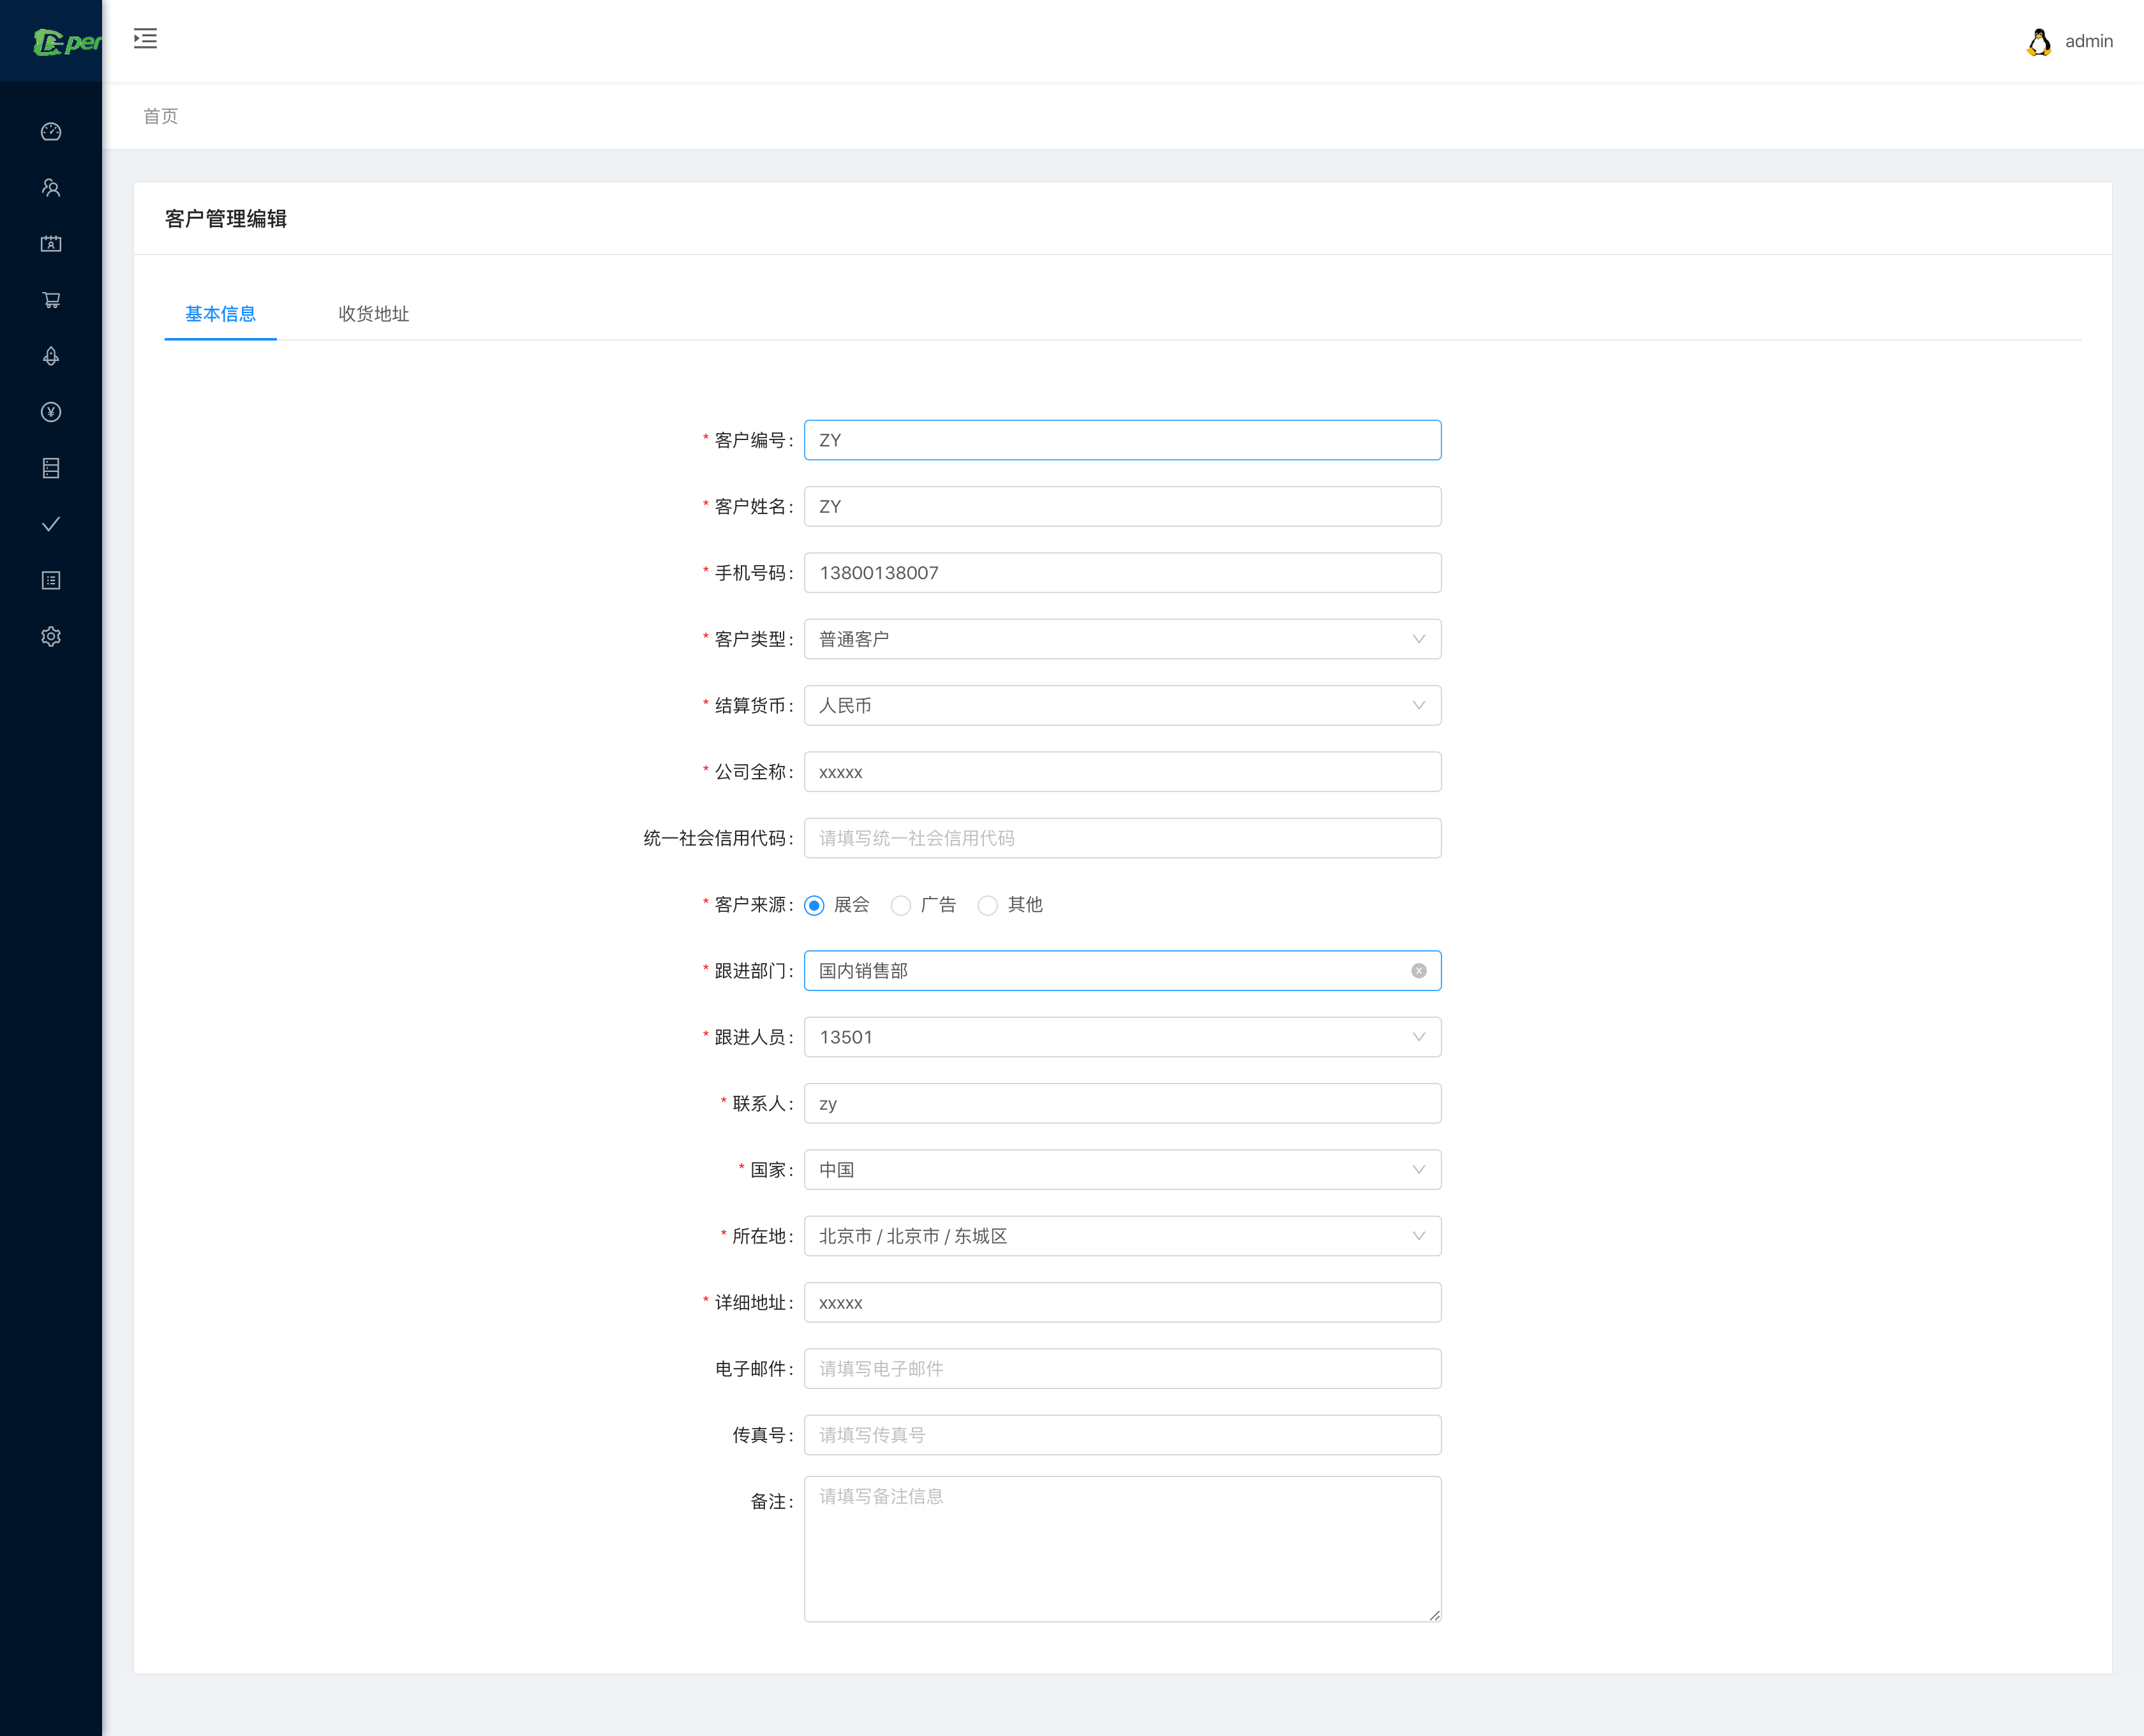Select 其他 as customer source
The width and height of the screenshot is (2144, 1736).
1011,905
